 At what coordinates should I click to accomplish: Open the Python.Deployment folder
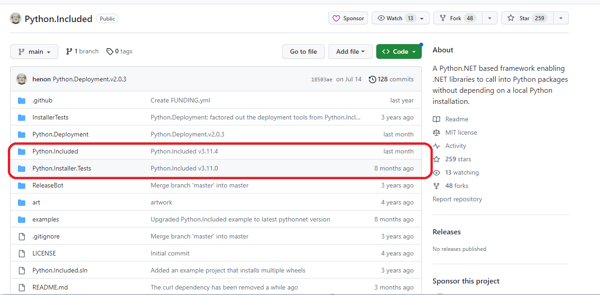61,134
